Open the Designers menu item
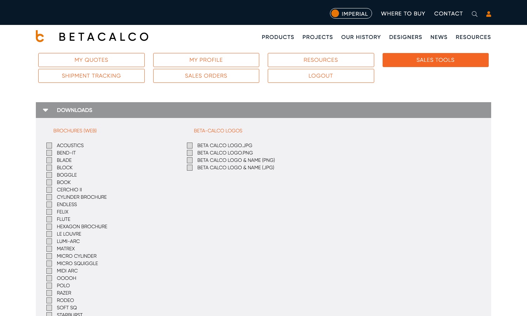 pyautogui.click(x=405, y=37)
